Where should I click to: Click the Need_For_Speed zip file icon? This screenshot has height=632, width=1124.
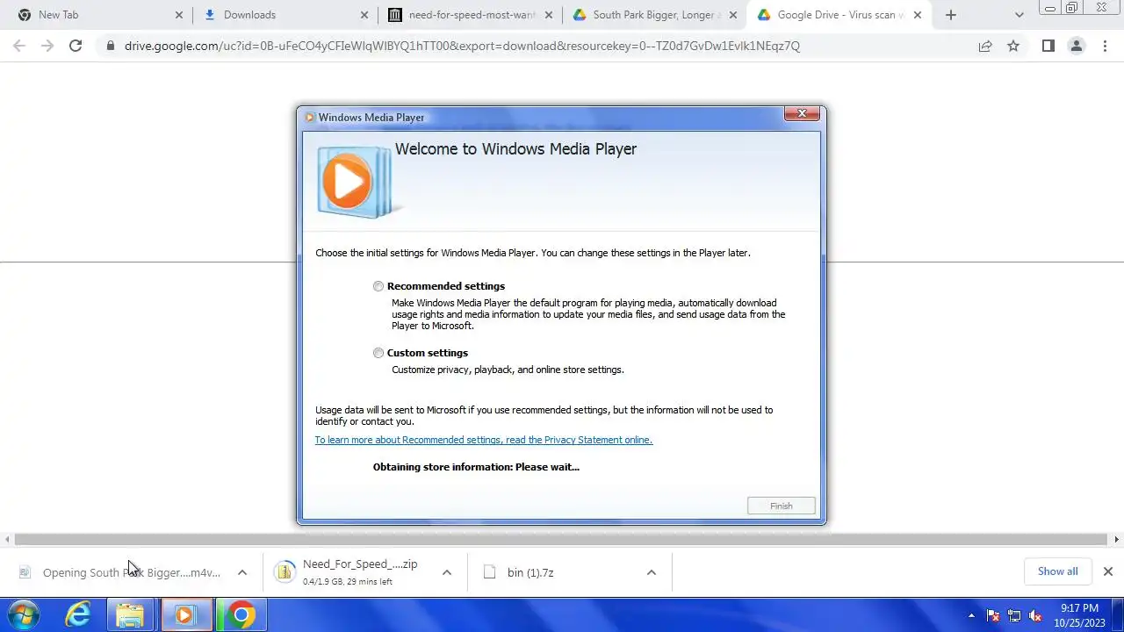284,572
